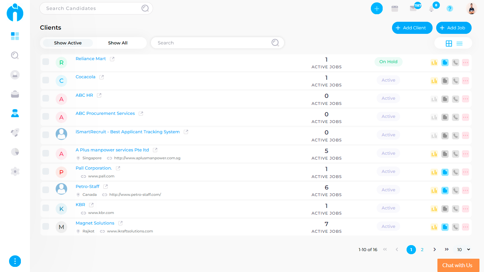
Task: Open more options for Magnet Solutions
Action: pos(466,227)
